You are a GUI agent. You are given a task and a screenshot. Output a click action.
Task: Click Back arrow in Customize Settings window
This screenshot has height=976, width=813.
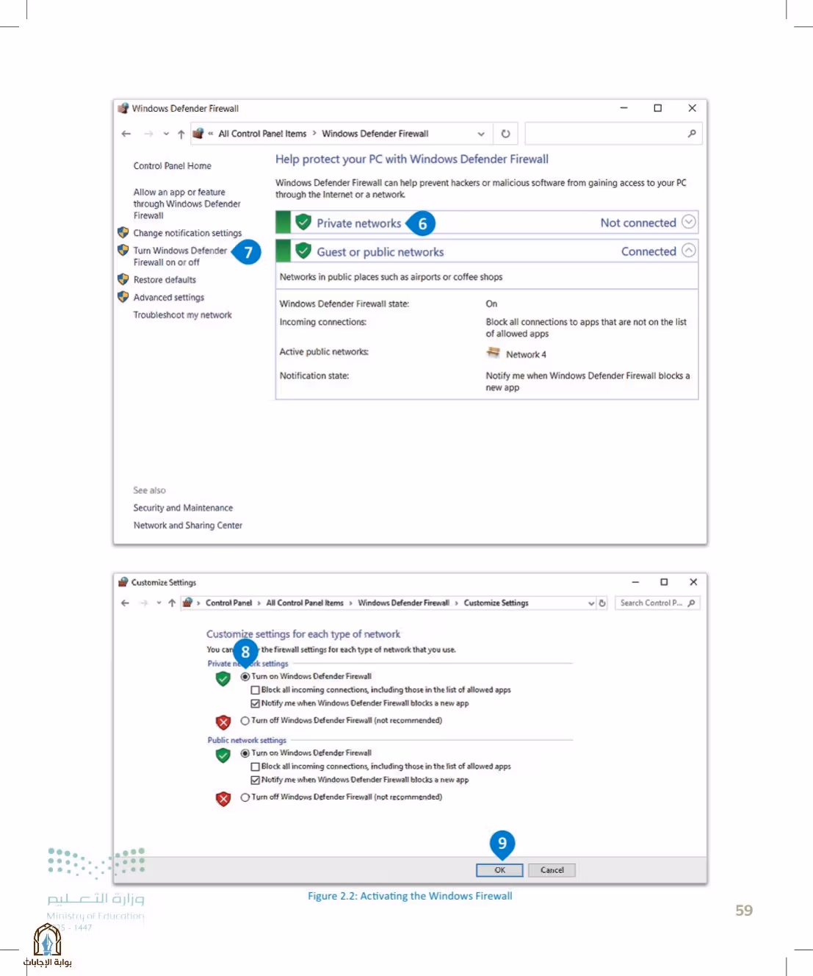(x=125, y=603)
